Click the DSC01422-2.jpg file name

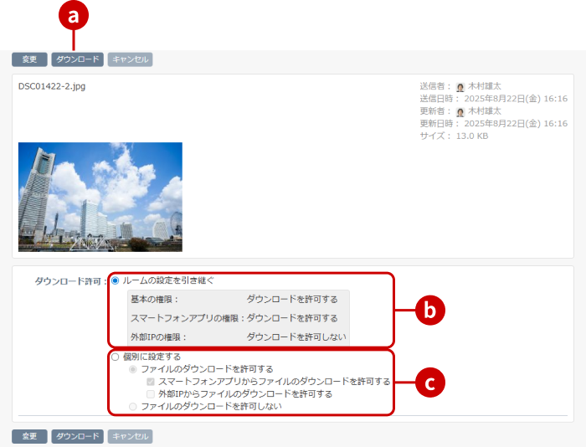[x=52, y=86]
